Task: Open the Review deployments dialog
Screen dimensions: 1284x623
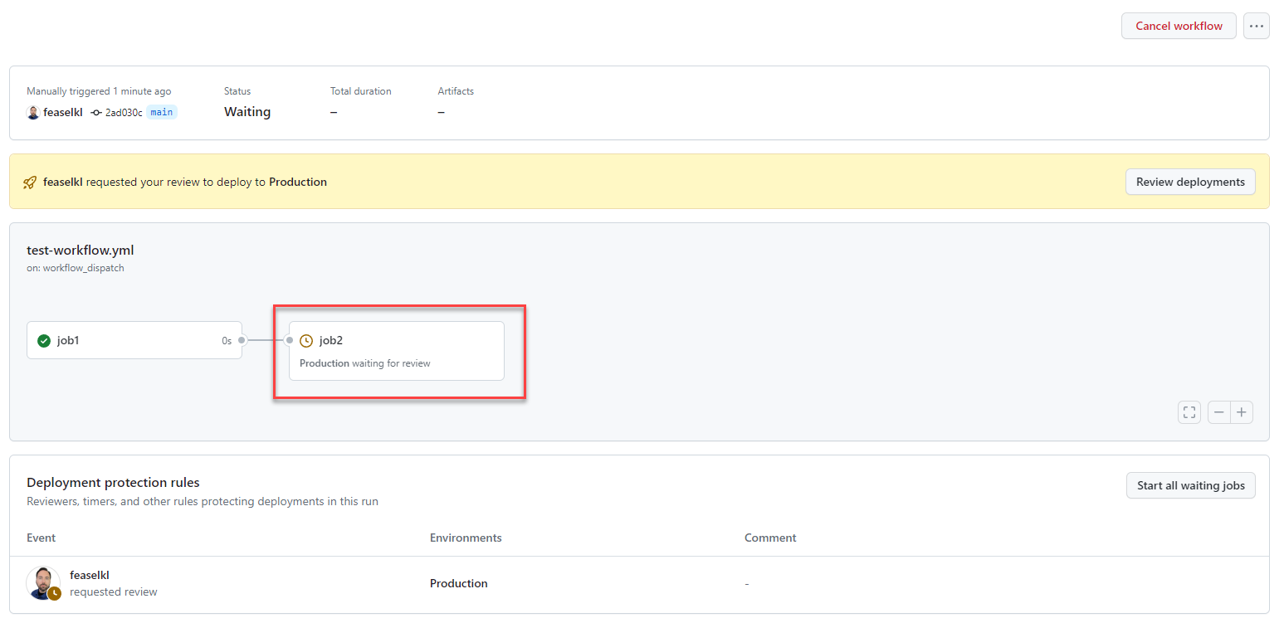Action: pos(1189,182)
